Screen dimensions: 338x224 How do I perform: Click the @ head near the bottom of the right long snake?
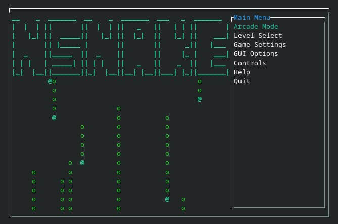[x=167, y=199]
